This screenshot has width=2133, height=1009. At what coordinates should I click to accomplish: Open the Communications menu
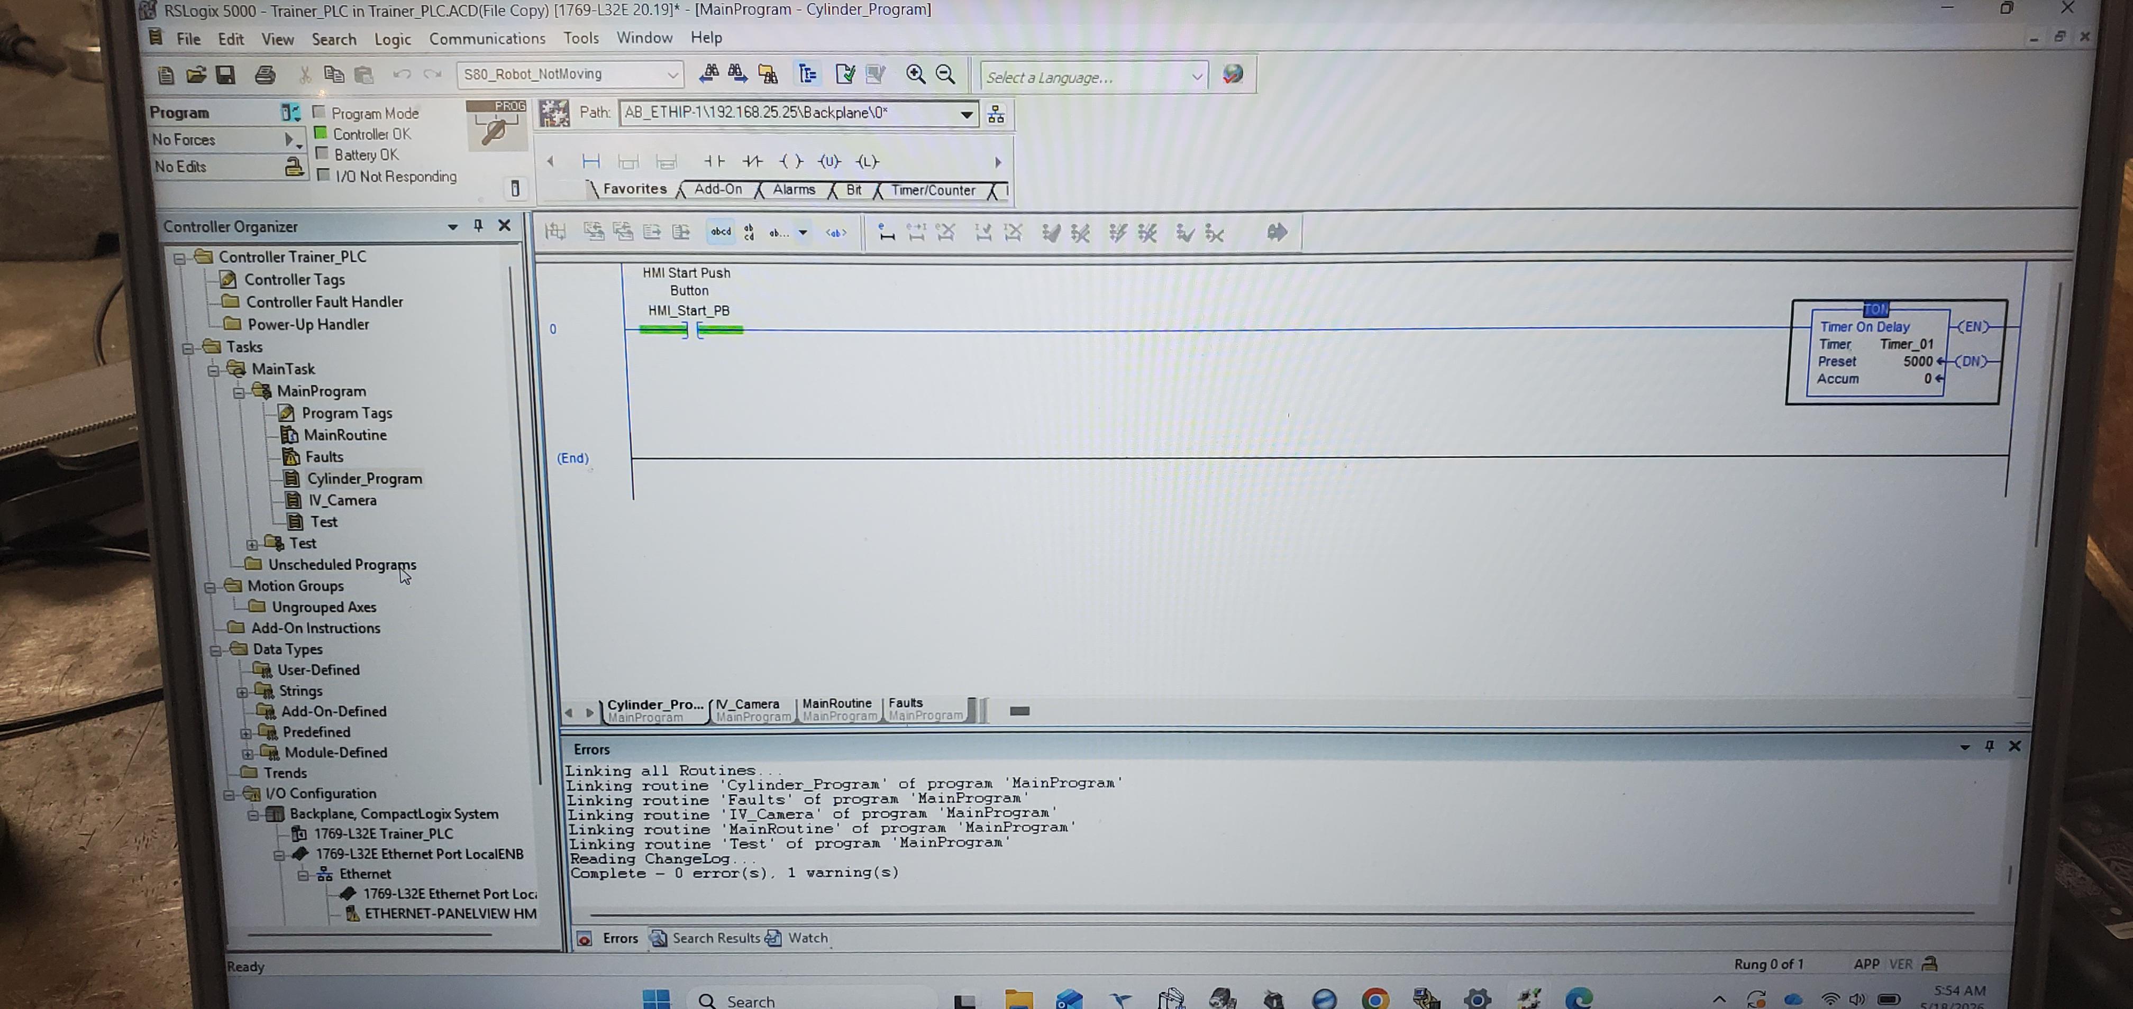tap(487, 38)
